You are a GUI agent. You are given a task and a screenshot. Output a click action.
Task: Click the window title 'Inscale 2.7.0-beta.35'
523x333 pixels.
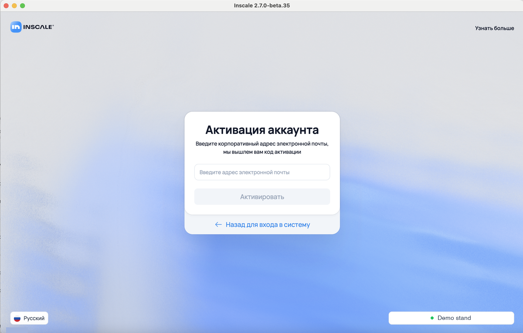click(261, 5)
